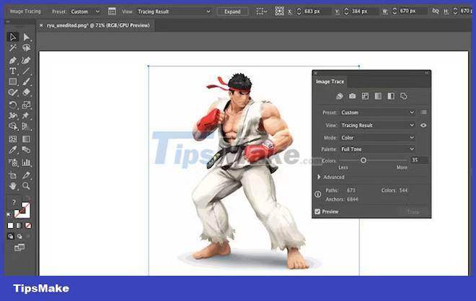Click the Fill color box
Image resolution: width=476 pixels, height=301 pixels.
pos(14,202)
